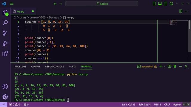Switch to the PROBLEMS panel tab
191x107 pixels.
point(20,67)
